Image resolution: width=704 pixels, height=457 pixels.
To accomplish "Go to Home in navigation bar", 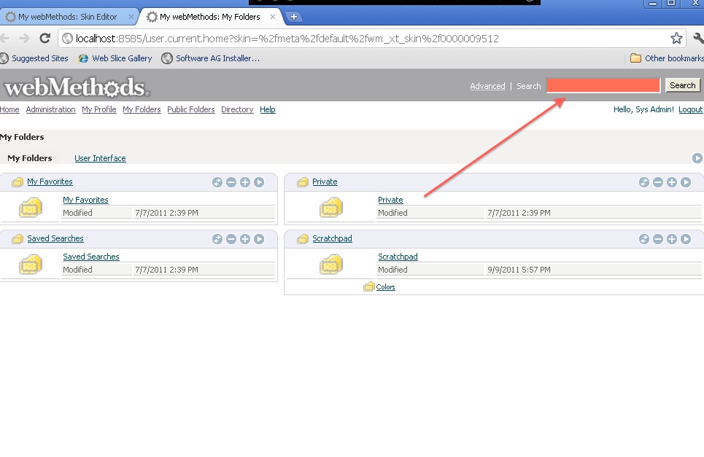I will coord(9,109).
